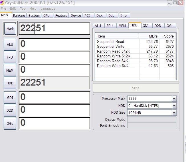
Task: Run the HDD benchmark button
Action: click(x=10, y=83)
